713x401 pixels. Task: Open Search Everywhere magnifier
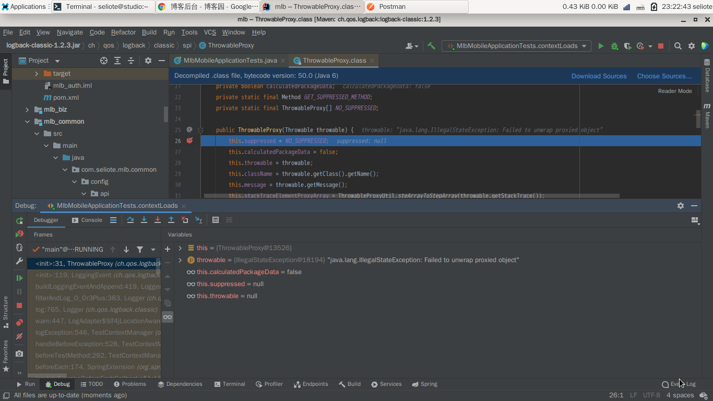click(678, 46)
